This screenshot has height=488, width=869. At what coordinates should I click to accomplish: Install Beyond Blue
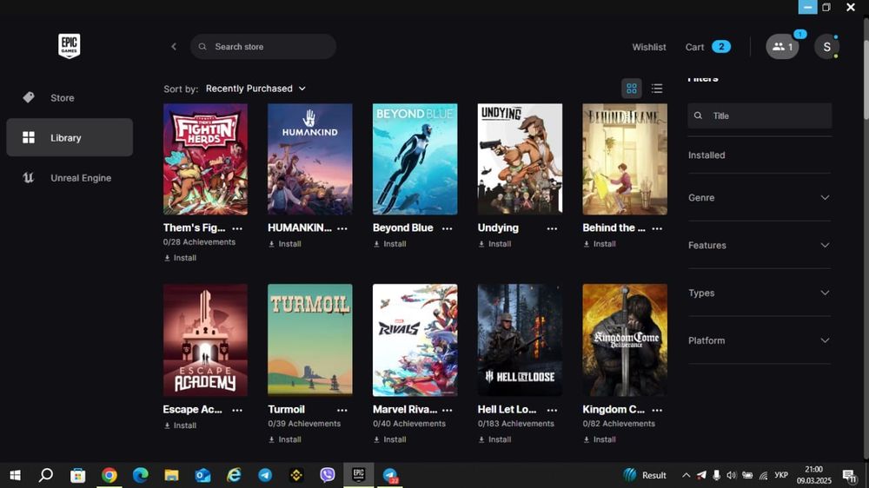389,244
